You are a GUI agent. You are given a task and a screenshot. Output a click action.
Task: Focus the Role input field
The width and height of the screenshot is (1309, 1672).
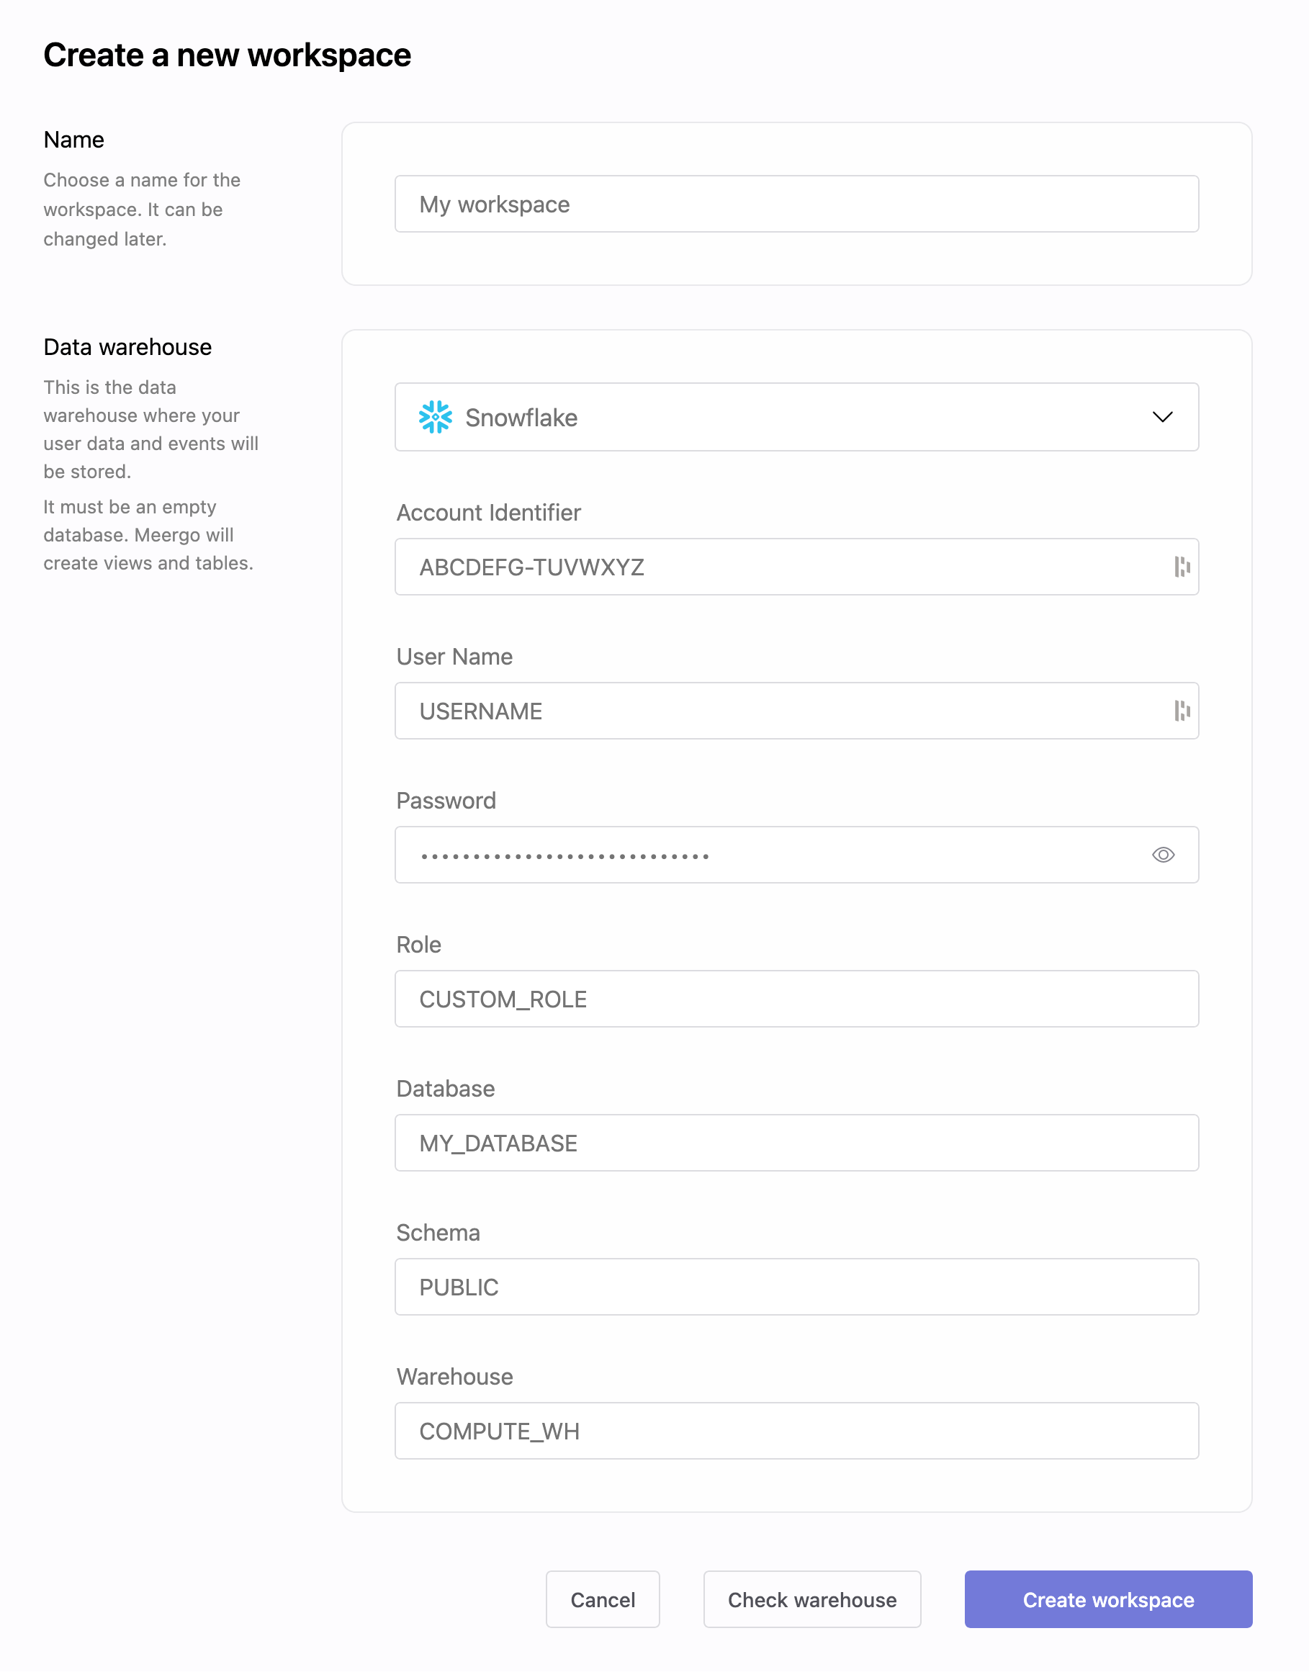(796, 999)
